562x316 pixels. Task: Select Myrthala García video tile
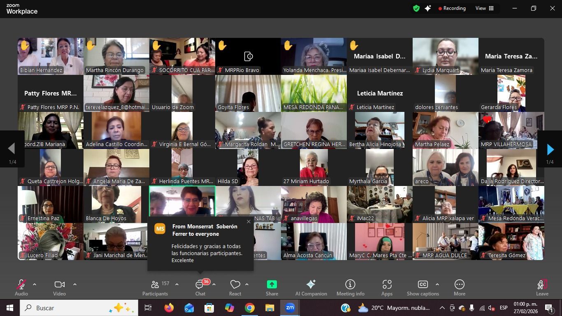click(380, 167)
